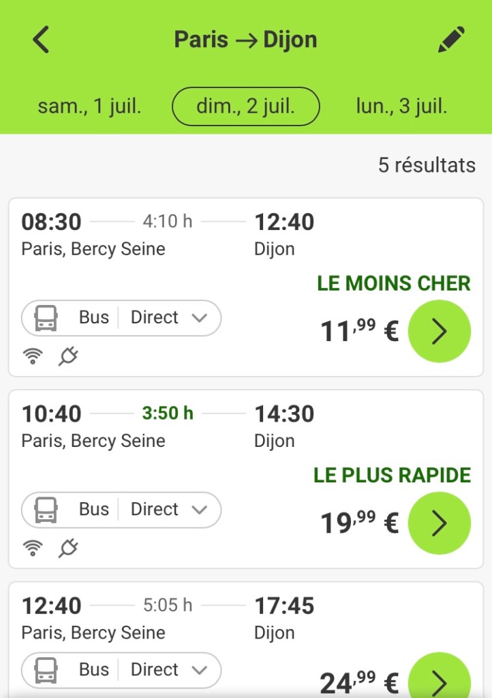Image resolution: width=492 pixels, height=698 pixels.
Task: Tap the bus icon on 08:30 trip
Action: (46, 318)
